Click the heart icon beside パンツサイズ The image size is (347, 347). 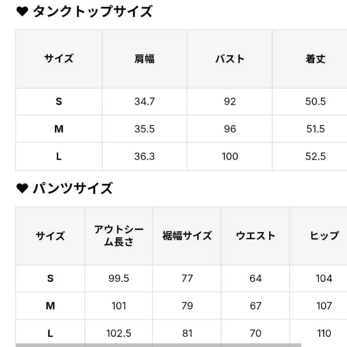click(x=22, y=189)
